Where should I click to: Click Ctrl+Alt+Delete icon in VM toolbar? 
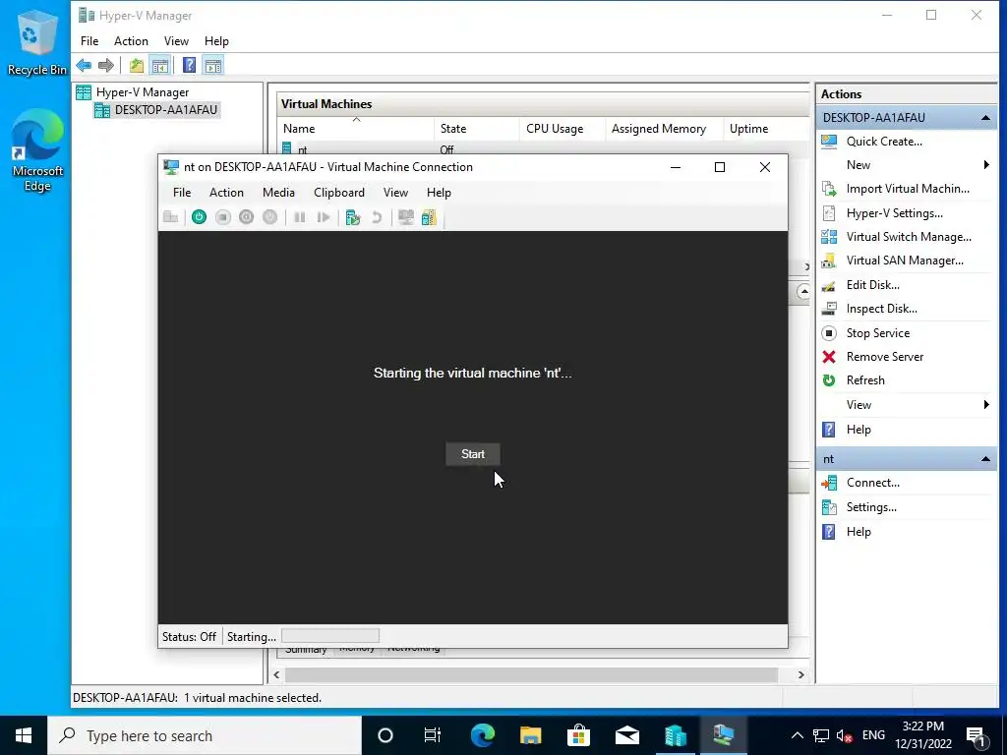point(171,217)
